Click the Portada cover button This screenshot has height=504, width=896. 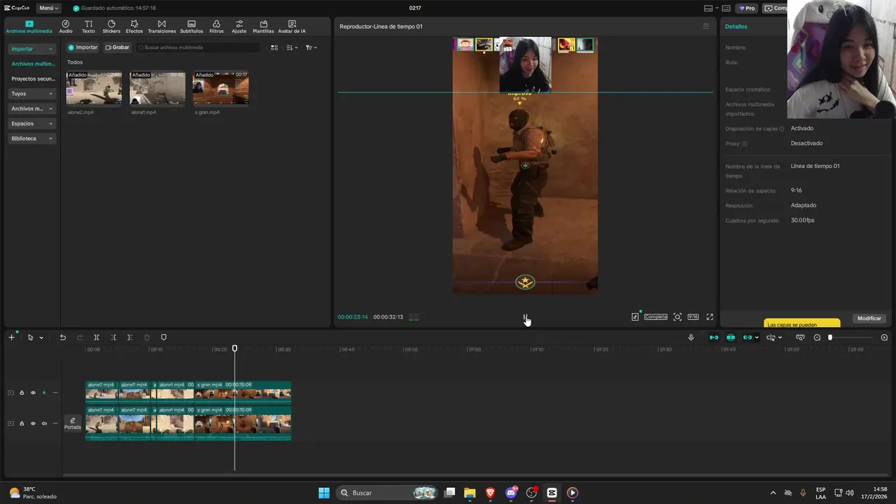coord(73,423)
